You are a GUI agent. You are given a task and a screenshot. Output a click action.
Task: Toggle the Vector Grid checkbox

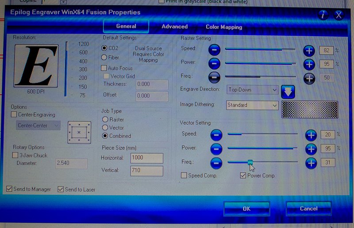tap(106, 76)
